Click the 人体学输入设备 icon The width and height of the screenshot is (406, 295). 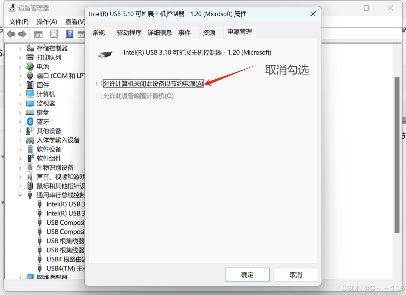pos(30,140)
